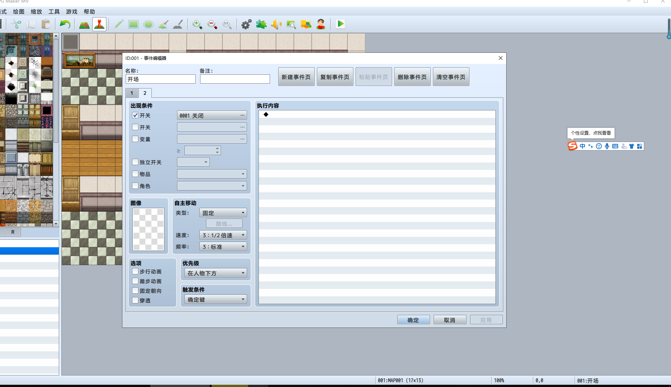Open the 优先级 priority dropdown
Image resolution: width=671 pixels, height=387 pixels.
tap(216, 273)
